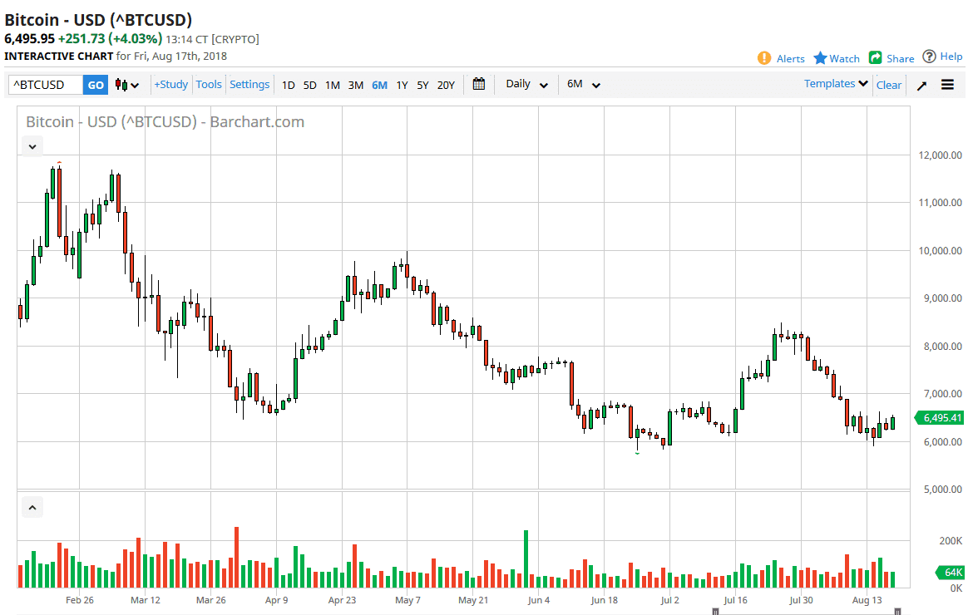968x615 pixels.
Task: Open the Help section
Action: (943, 58)
